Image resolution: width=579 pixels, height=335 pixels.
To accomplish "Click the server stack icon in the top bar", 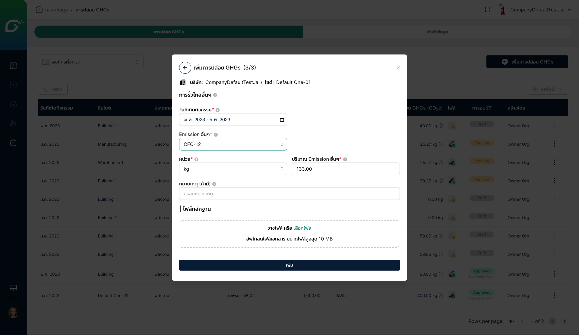I will [x=487, y=10].
